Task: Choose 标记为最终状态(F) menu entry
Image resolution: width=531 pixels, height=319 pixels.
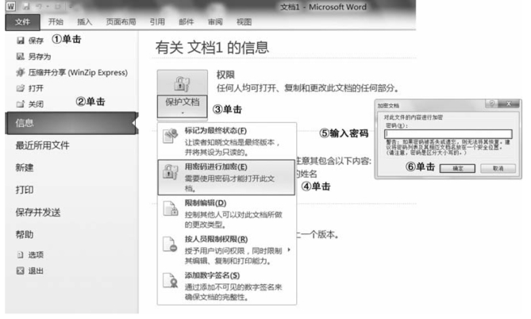Action: click(x=226, y=141)
